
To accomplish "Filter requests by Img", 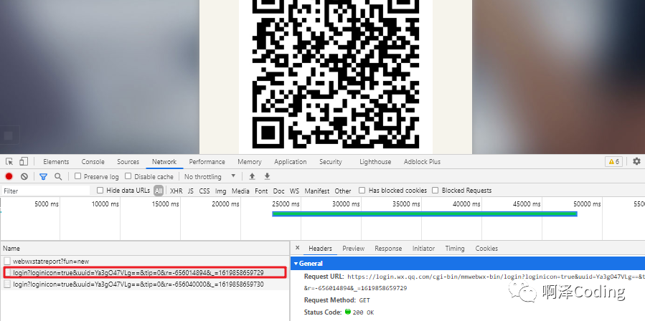I will [221, 191].
